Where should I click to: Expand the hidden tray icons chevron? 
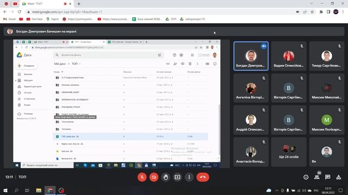[x=277, y=190]
